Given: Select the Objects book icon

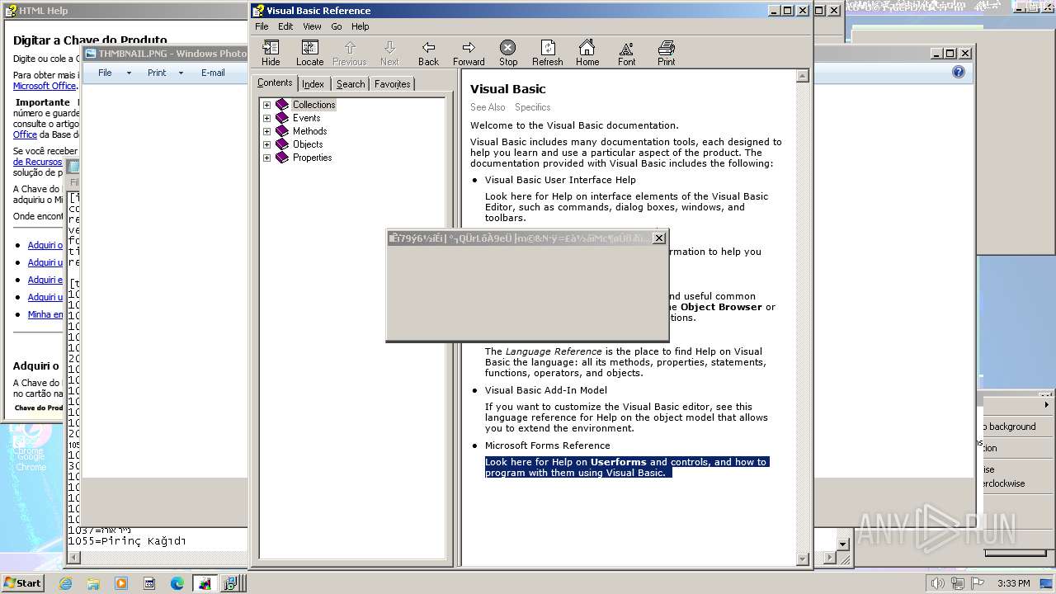Looking at the screenshot, I should [x=282, y=144].
